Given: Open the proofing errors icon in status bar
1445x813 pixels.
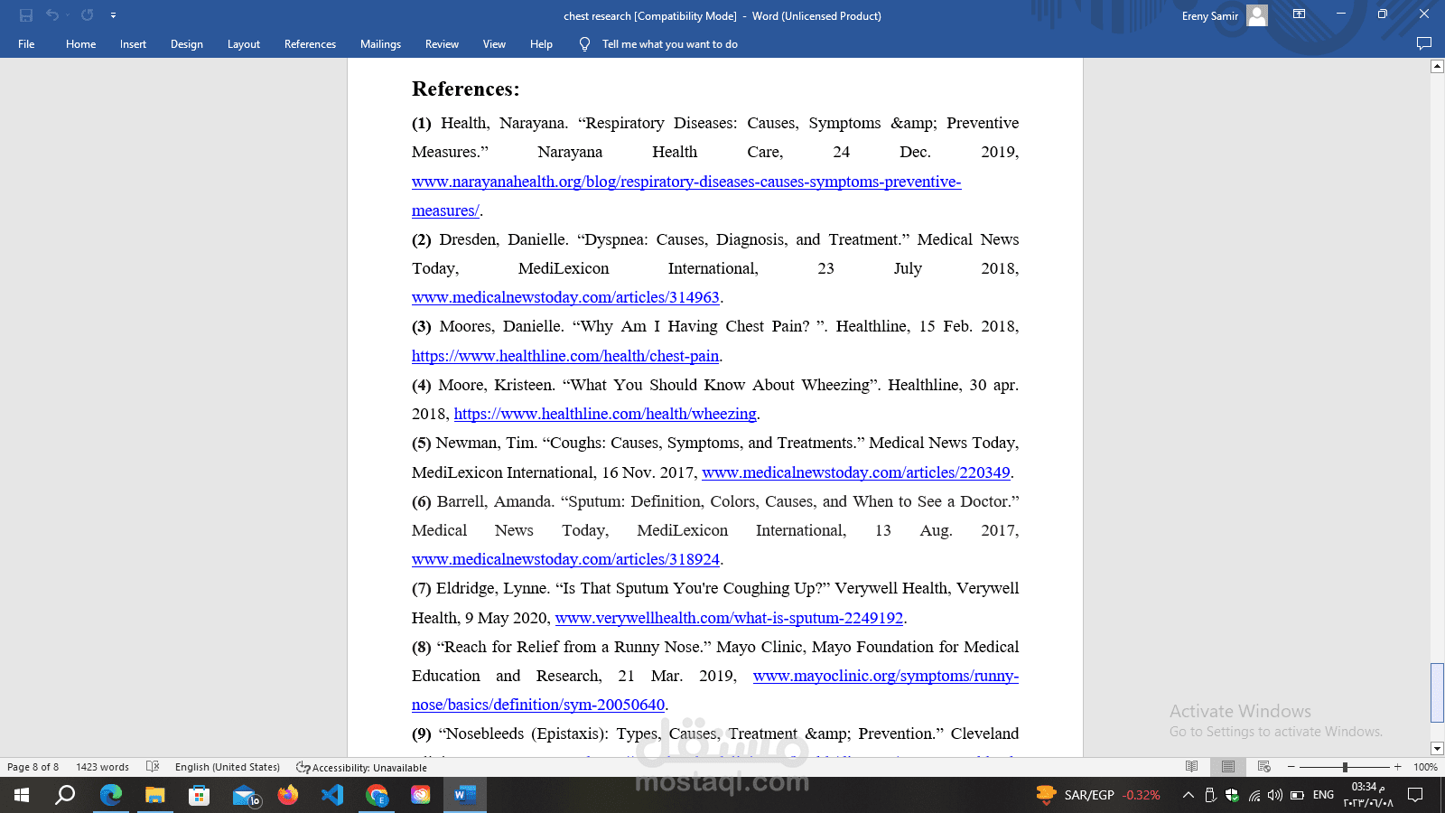Looking at the screenshot, I should (x=153, y=767).
